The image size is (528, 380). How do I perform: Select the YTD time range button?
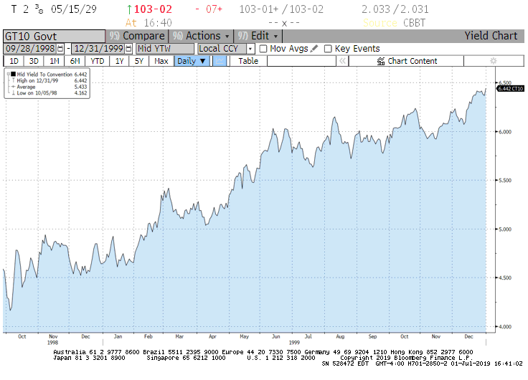point(98,61)
